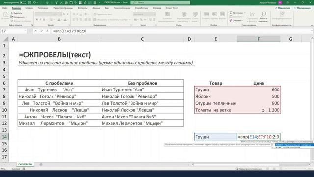Screen dimensions: 314x177
Task: Click vertical scrollbar down arrow
Action: click(312, 161)
